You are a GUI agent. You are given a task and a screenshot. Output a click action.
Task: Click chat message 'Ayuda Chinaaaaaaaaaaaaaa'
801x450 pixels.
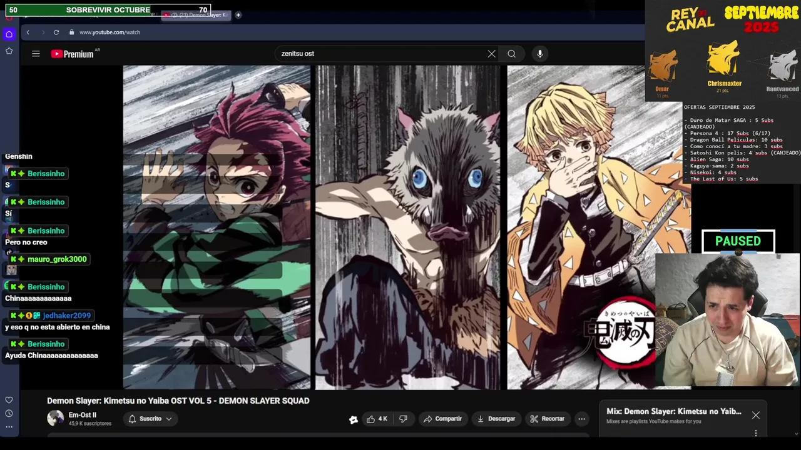[x=51, y=356]
